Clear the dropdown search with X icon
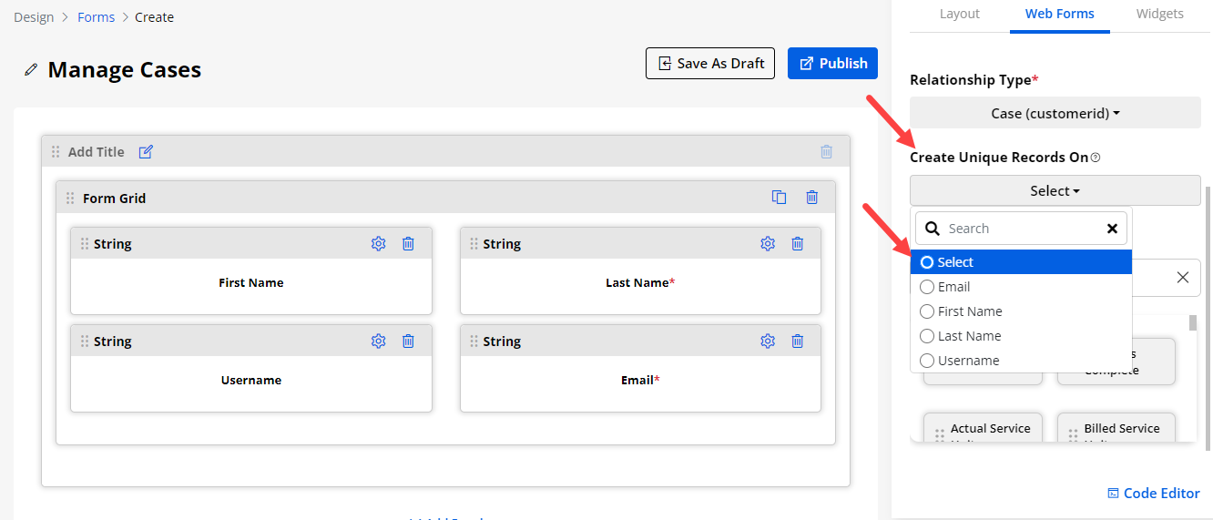The image size is (1213, 520). tap(1112, 229)
